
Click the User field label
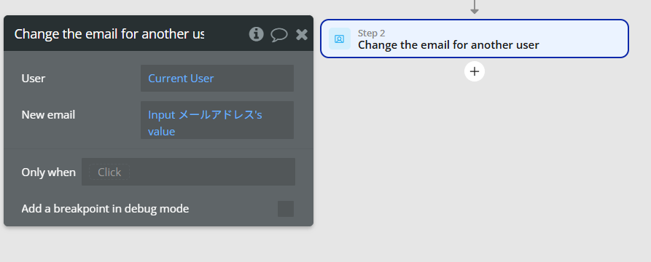pyautogui.click(x=34, y=79)
